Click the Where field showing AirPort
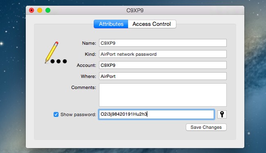This screenshot has height=153, width=266. 163,76
